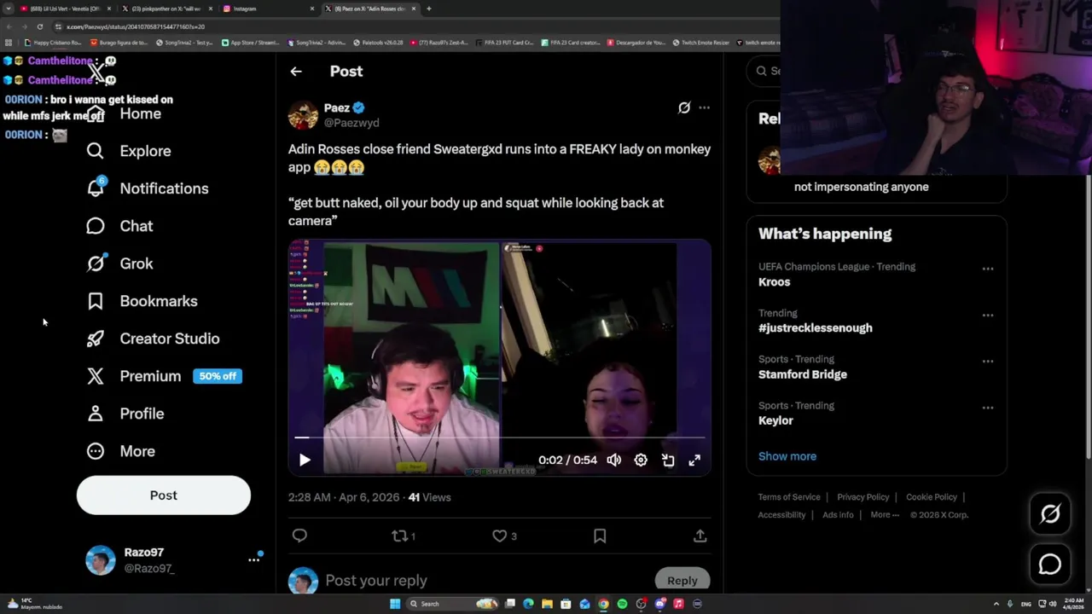The height and width of the screenshot is (614, 1092).
Task: Open the Chat section
Action: coord(119,226)
